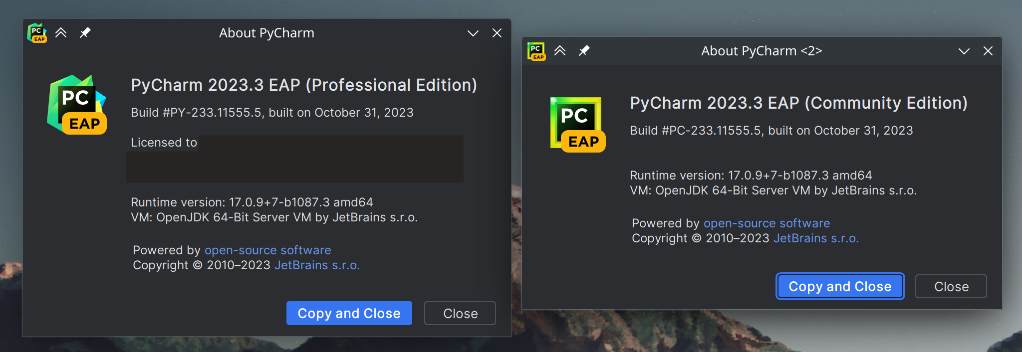Open JetBrains s.r.o. link in Community dialog
The width and height of the screenshot is (1022, 352).
click(x=816, y=238)
